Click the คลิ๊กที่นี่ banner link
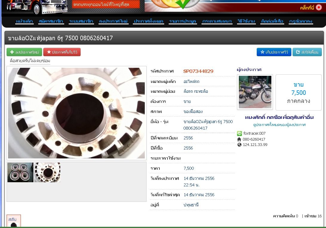The width and height of the screenshot is (326, 228). click(307, 8)
